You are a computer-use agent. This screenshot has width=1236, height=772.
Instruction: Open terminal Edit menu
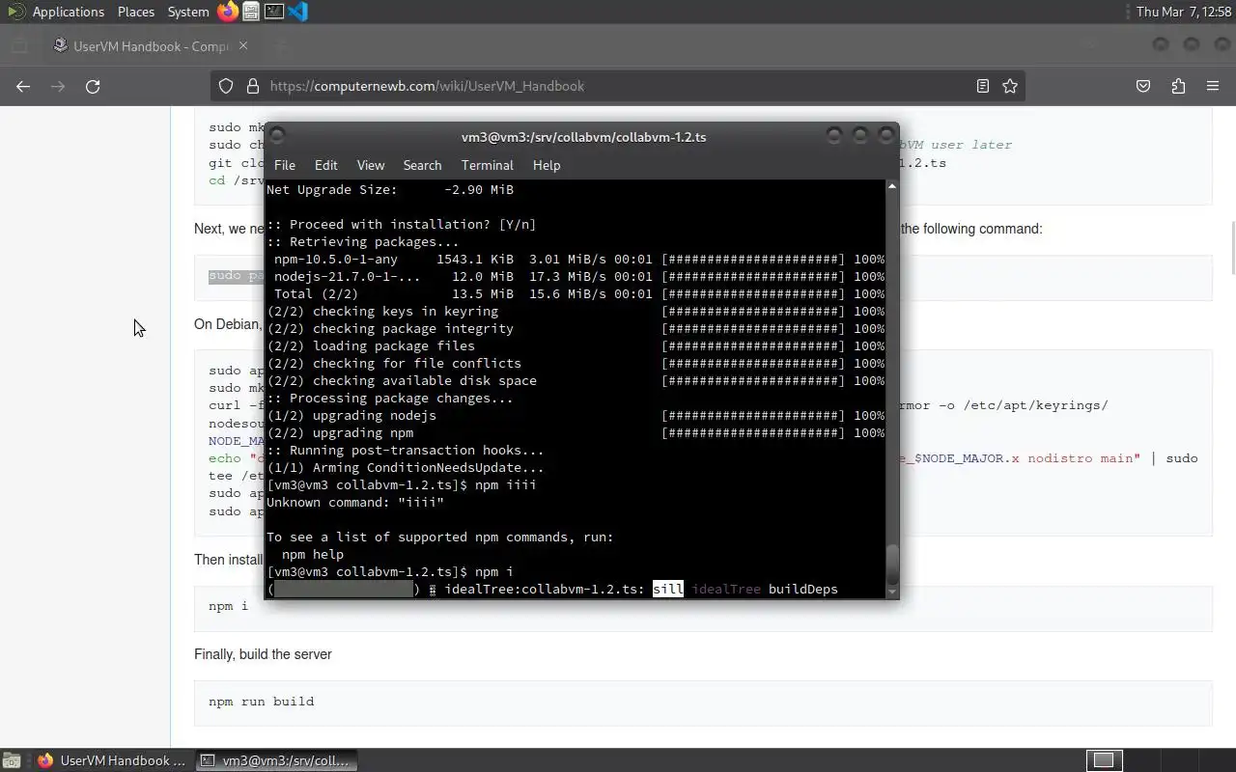(326, 165)
